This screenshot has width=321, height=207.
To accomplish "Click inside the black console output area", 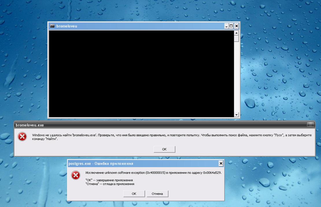I will [141, 74].
